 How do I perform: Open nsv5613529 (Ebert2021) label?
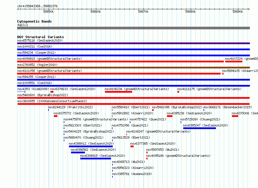coord(131,137)
